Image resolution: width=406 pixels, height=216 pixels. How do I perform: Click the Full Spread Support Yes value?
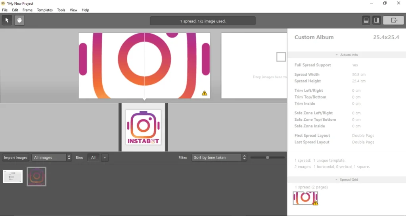(x=355, y=65)
